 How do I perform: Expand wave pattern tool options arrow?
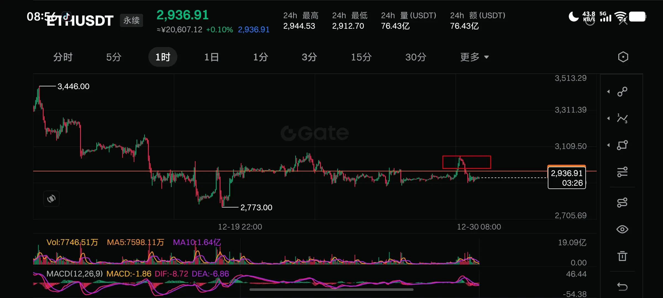[608, 118]
